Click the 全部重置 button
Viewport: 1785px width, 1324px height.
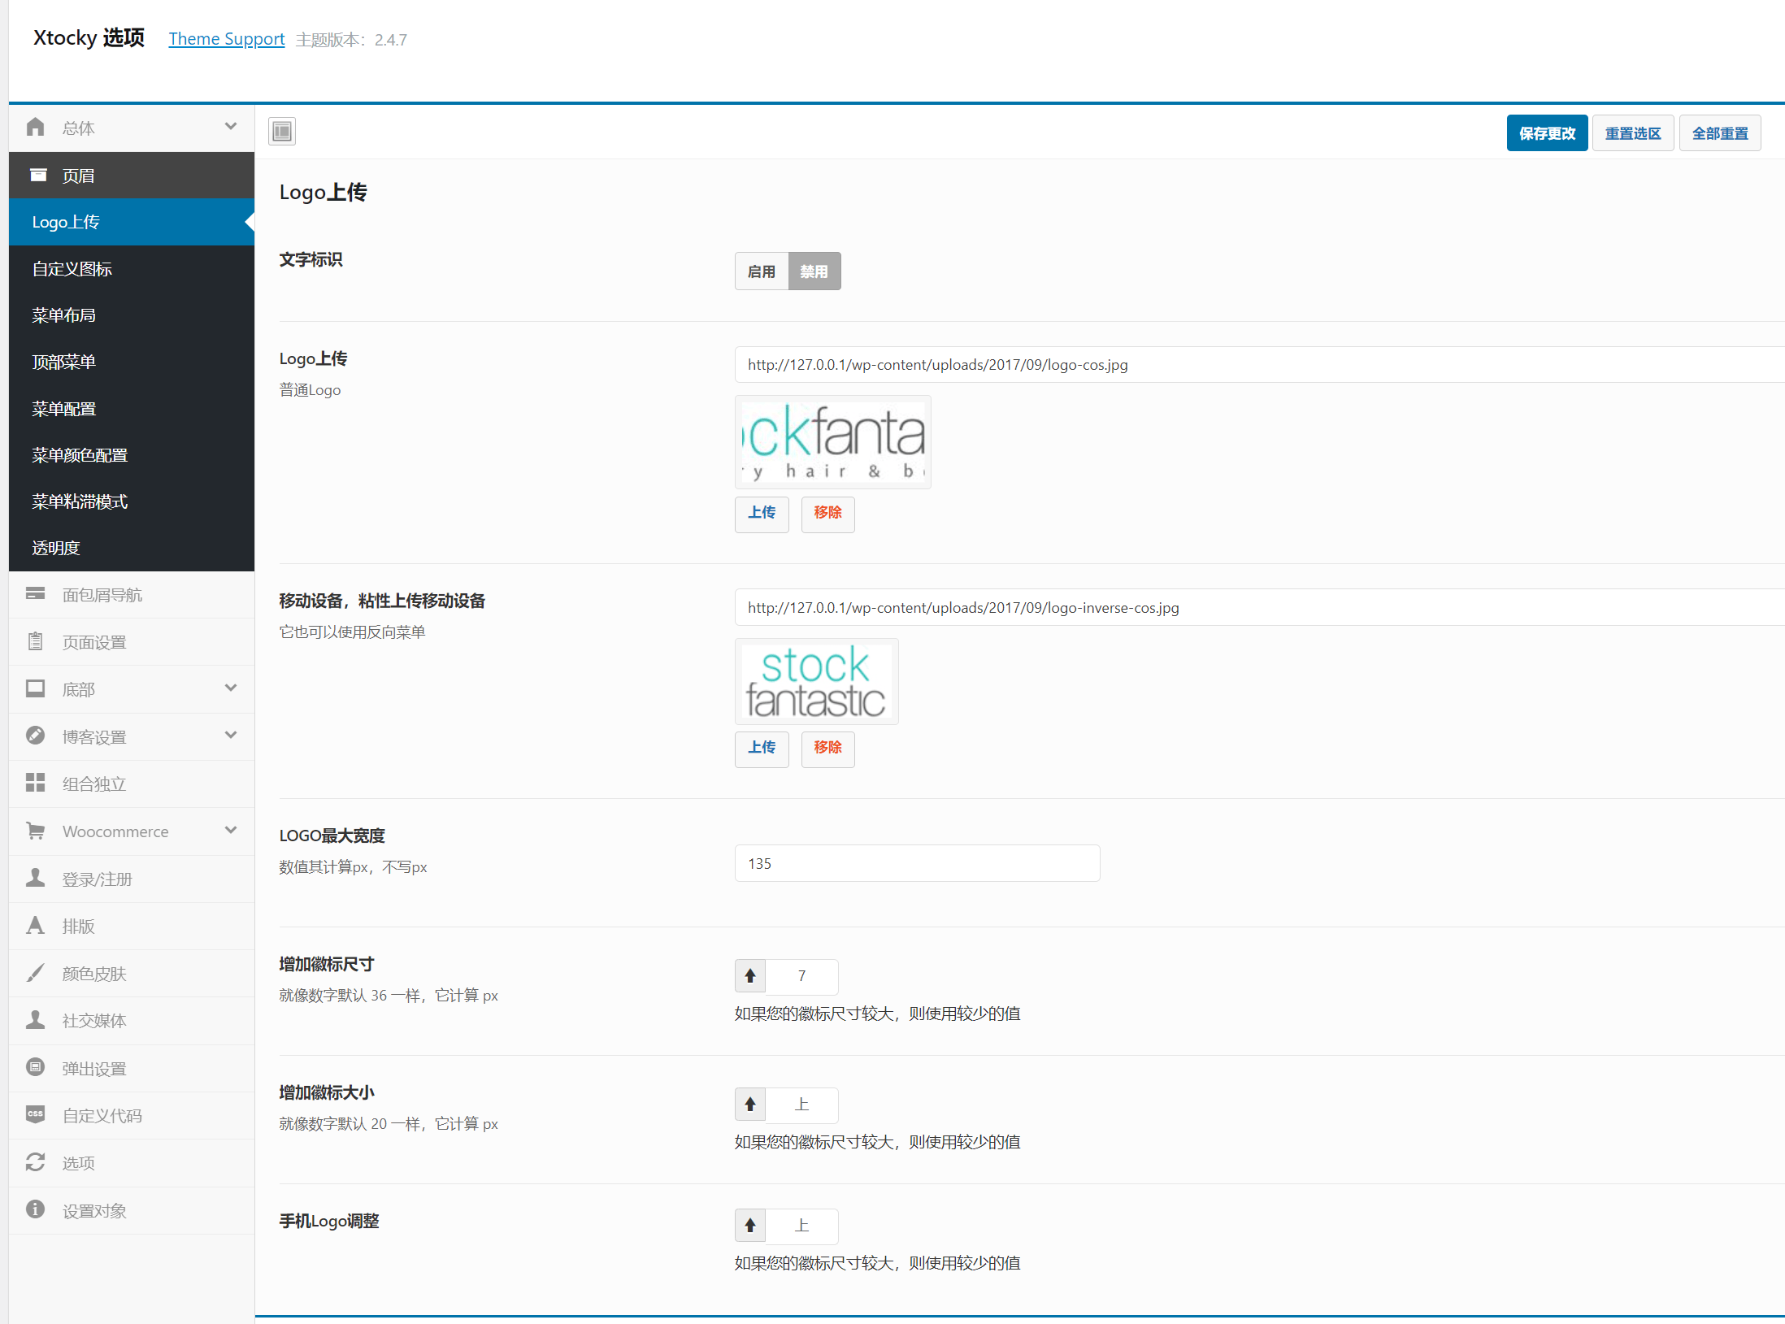click(1720, 133)
